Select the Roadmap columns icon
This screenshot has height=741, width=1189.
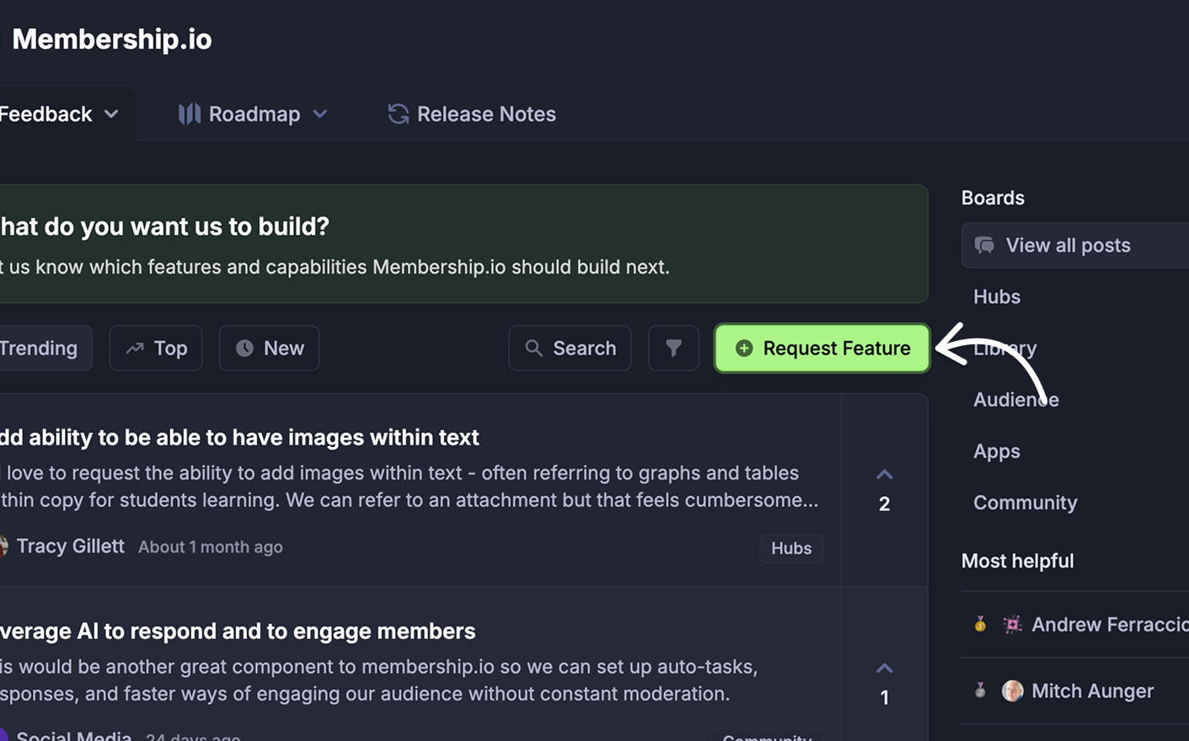pos(190,114)
